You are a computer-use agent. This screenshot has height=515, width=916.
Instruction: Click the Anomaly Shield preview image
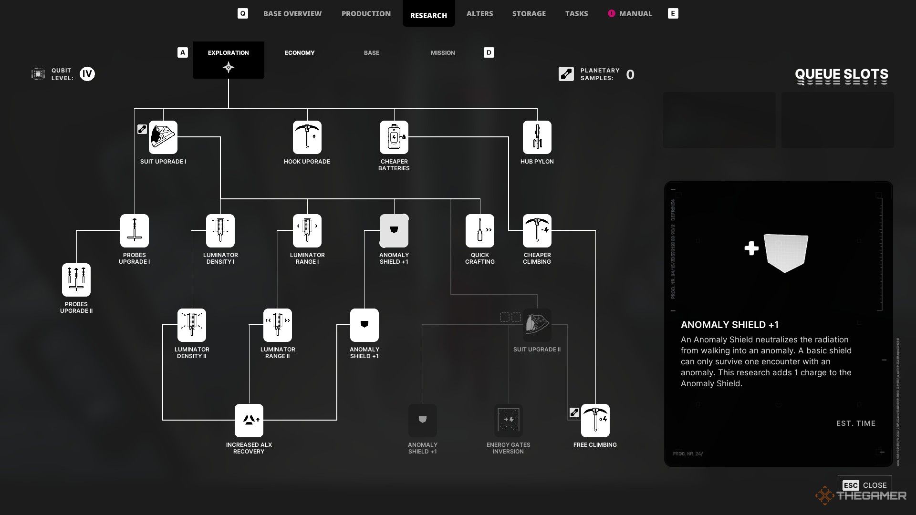777,252
